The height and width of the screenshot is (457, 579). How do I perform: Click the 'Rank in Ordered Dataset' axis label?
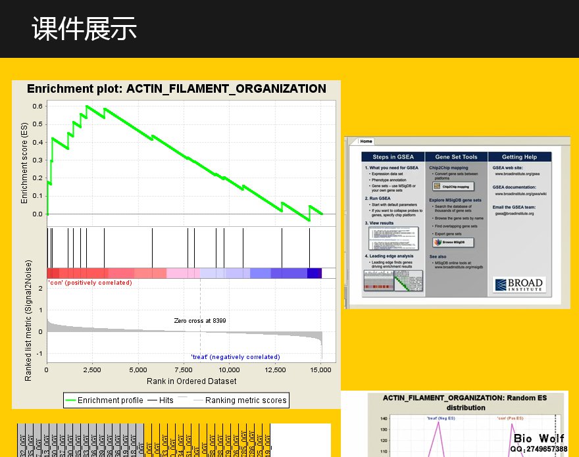point(191,381)
